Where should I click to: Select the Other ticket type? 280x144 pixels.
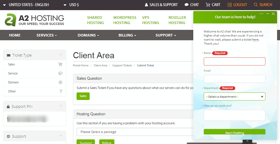click(35, 91)
